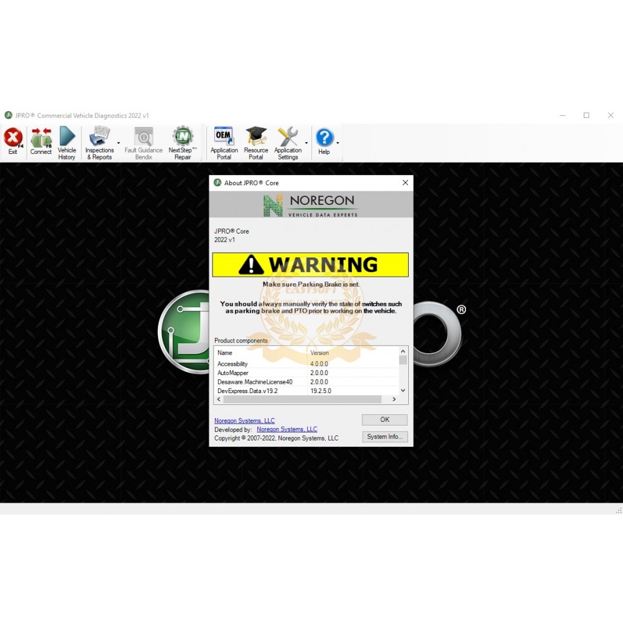The width and height of the screenshot is (623, 623).
Task: Click Fault Guidance Bendix icon
Action: (143, 143)
